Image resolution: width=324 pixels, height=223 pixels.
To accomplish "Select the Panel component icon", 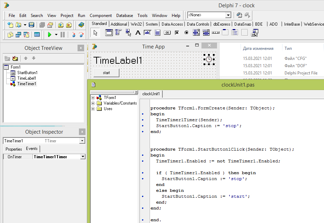I will click(x=245, y=33).
